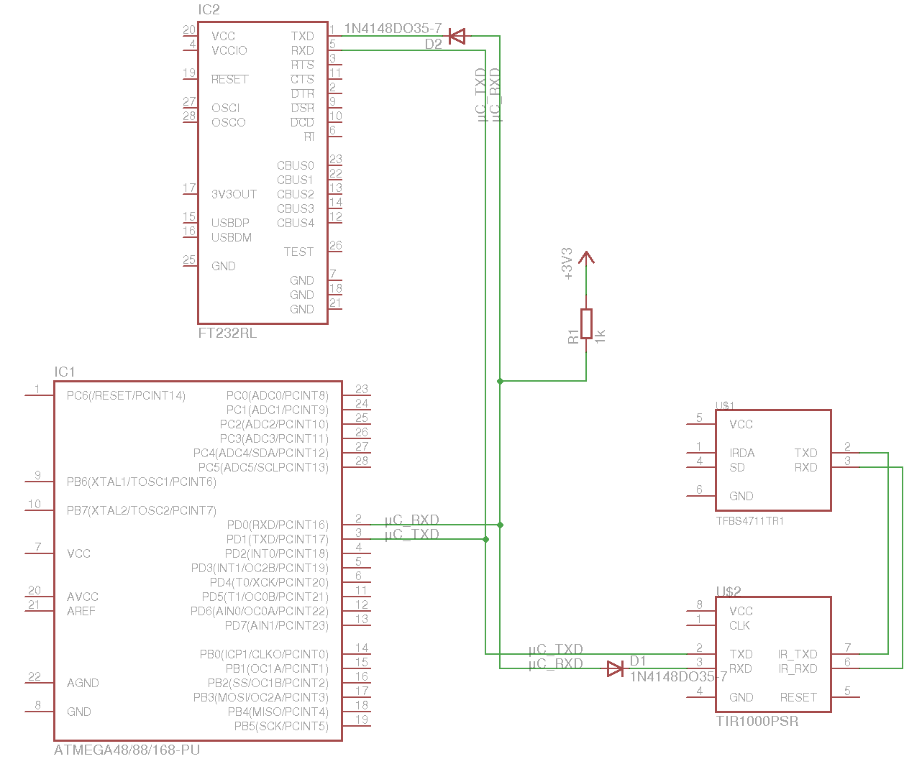Select the RESET pin name on TIR1000PSR
The image size is (904, 759).
point(798,697)
